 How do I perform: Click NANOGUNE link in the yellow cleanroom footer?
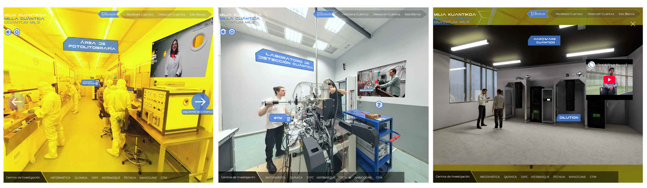point(148,178)
